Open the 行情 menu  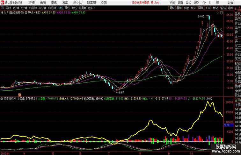click(x=32, y=3)
